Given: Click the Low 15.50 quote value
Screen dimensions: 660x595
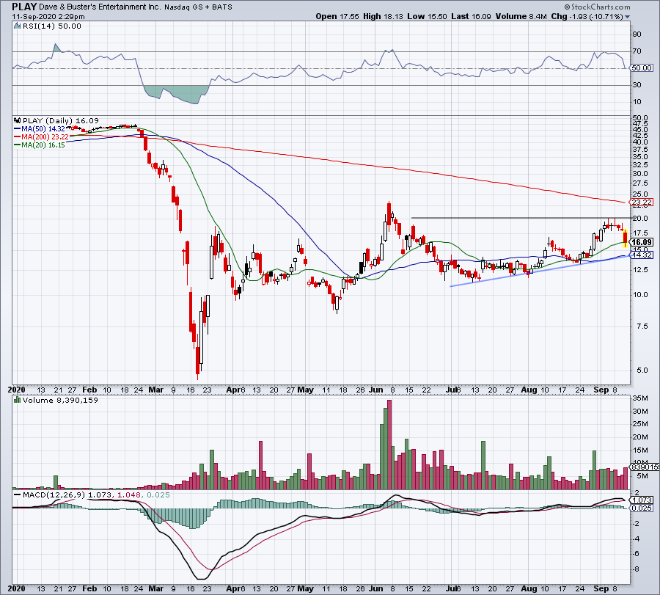Looking at the screenshot, I should (x=427, y=17).
